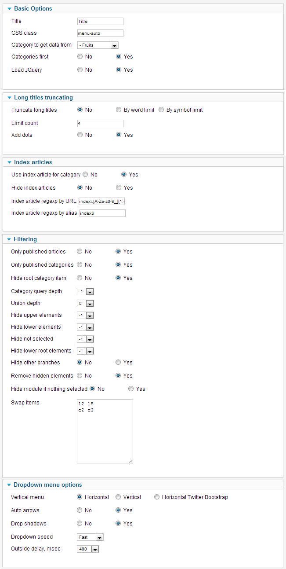Screen dimensions: 286x569
Task: Set Hide other branches to Yes
Action: click(118, 362)
